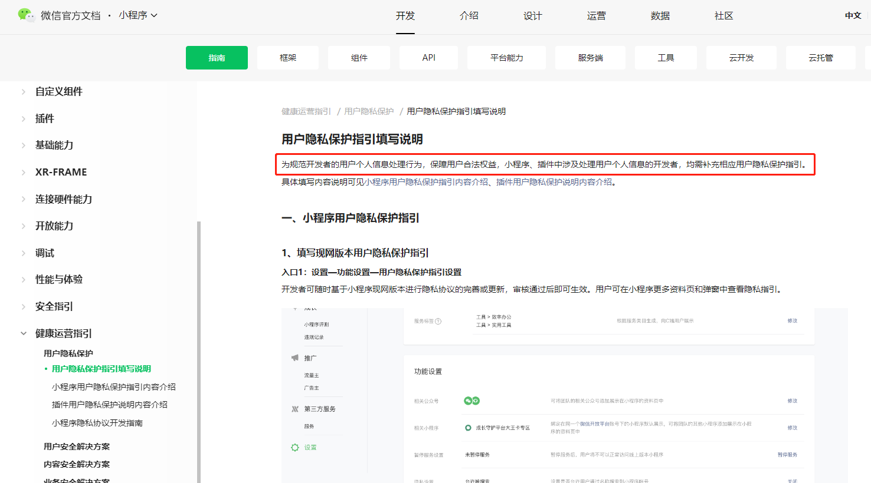
Task: Click 健康运营指引 breadcrumb link
Action: click(306, 111)
